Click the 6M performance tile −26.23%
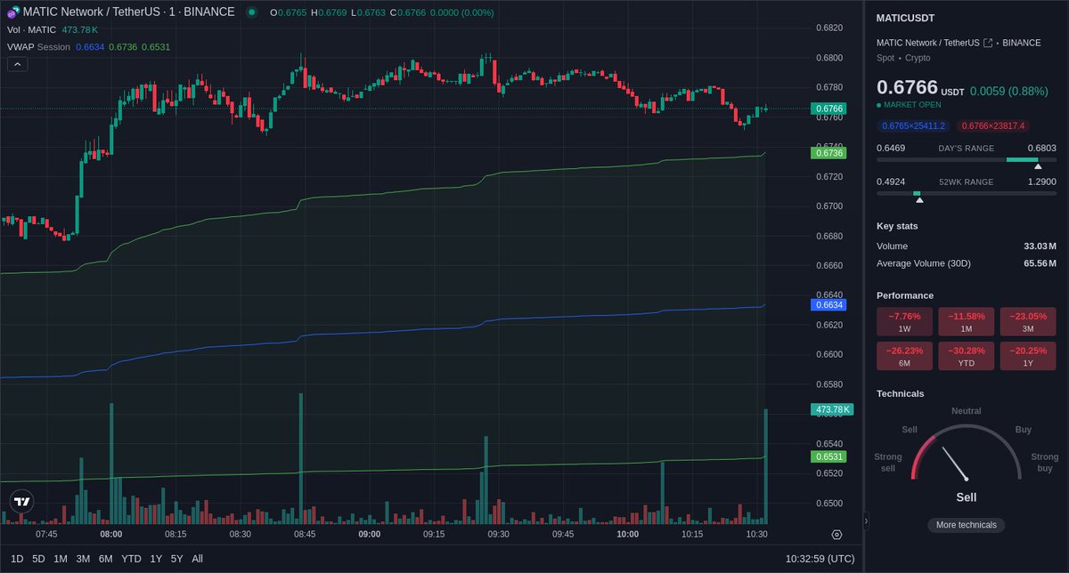Screen dimensions: 1069x573 coord(905,356)
